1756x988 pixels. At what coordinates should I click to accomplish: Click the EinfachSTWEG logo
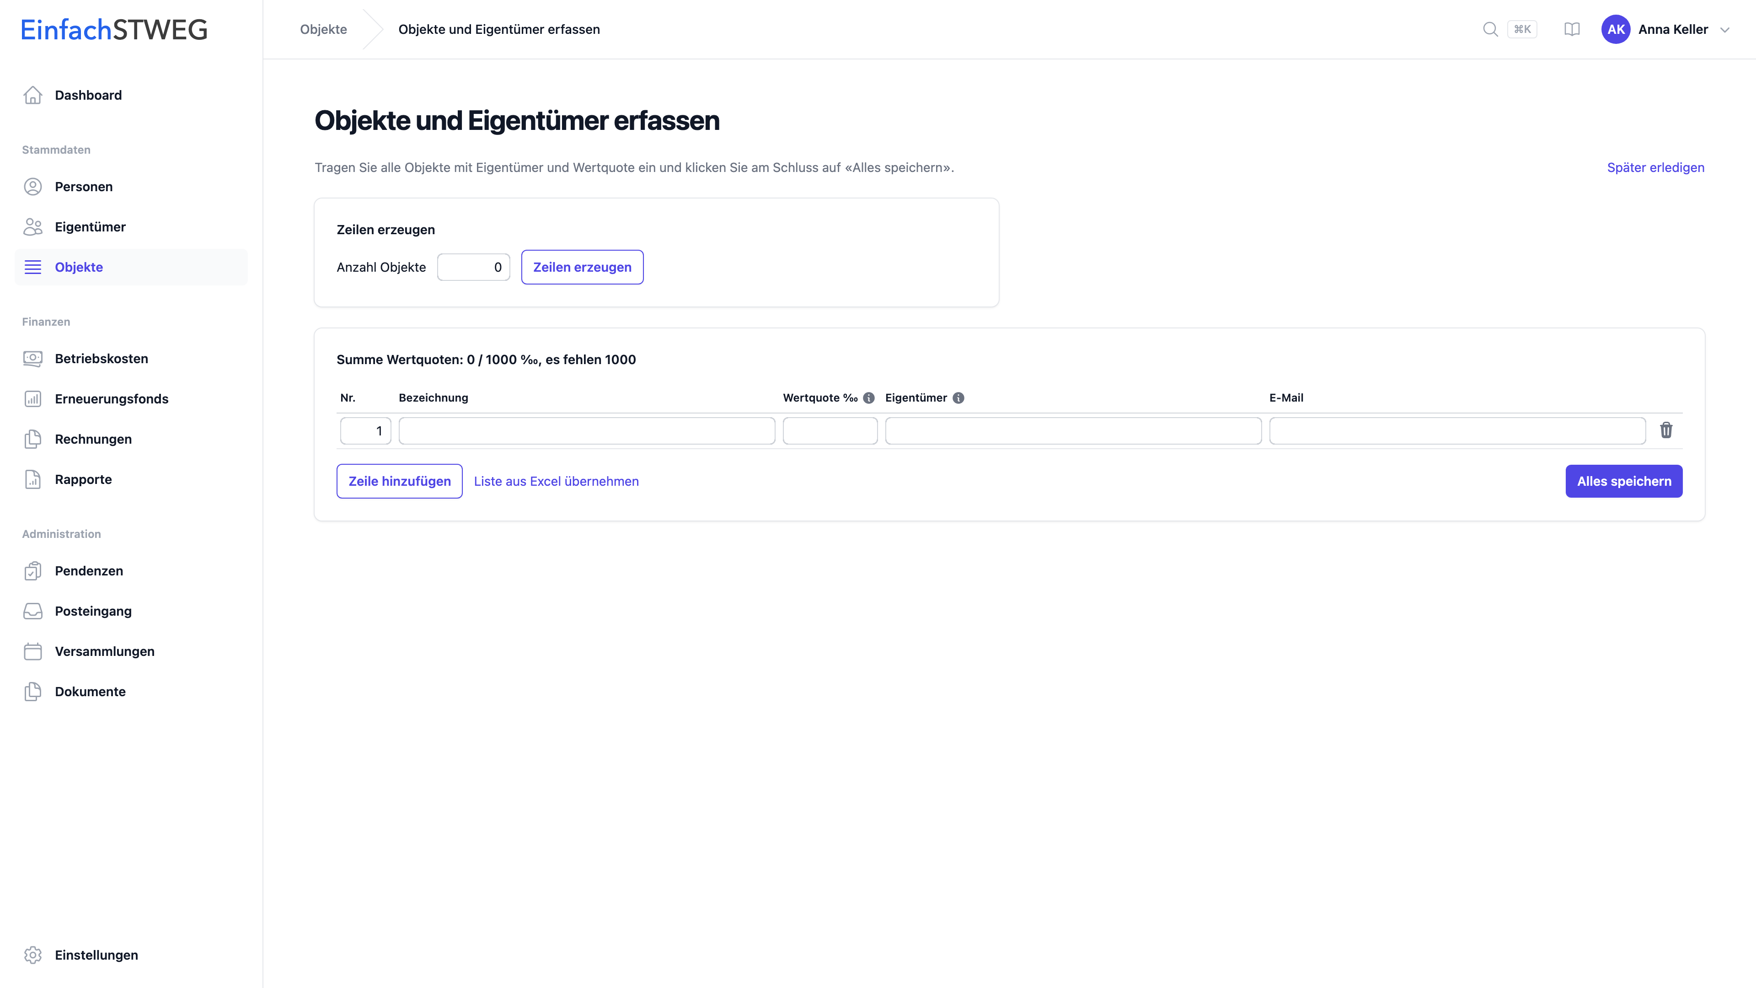coord(114,29)
